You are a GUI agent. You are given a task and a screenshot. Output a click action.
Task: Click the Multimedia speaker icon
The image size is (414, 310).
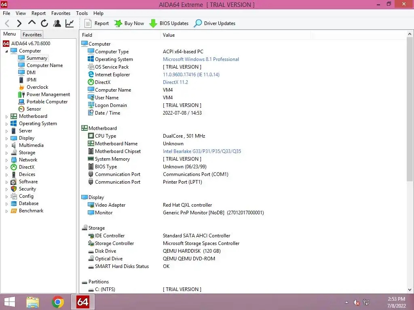coord(14,145)
